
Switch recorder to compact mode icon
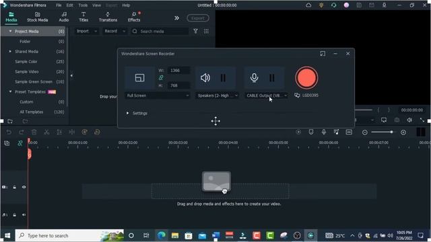323,54
